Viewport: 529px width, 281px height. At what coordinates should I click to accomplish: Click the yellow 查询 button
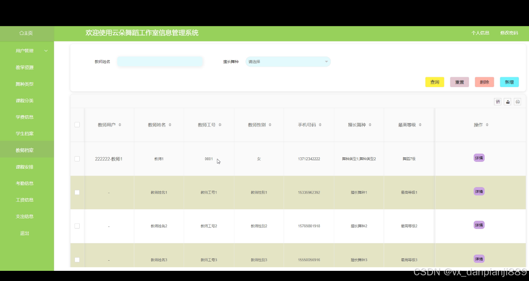point(435,82)
